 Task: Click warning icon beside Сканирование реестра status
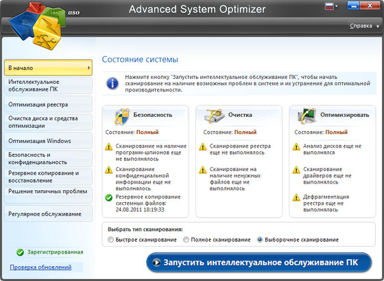(x=202, y=147)
